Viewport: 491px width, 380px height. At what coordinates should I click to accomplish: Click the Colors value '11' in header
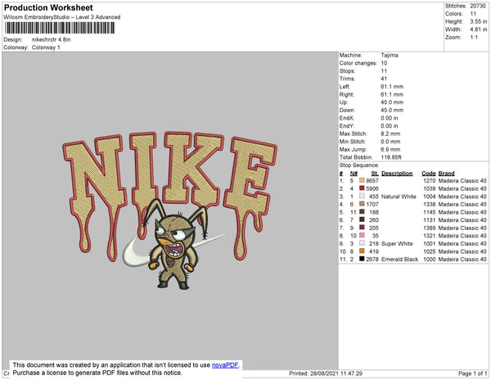[473, 14]
